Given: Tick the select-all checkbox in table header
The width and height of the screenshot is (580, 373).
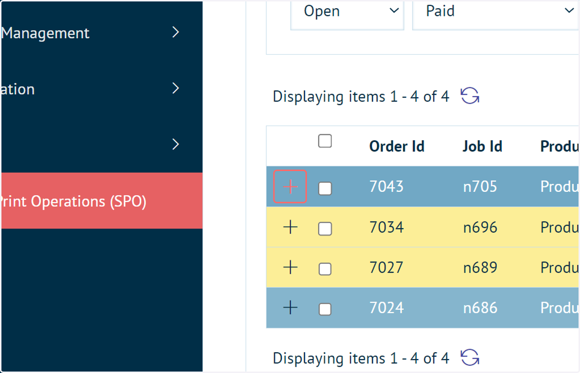Looking at the screenshot, I should click(x=325, y=141).
